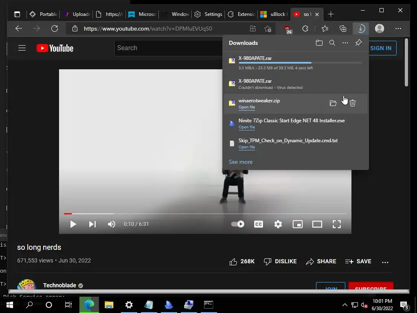Open apps available for this site icon
The height and width of the screenshot is (313, 417).
(252, 29)
